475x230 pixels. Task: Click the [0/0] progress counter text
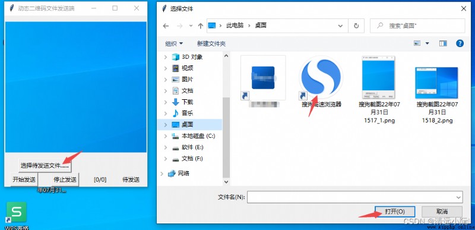click(x=100, y=179)
